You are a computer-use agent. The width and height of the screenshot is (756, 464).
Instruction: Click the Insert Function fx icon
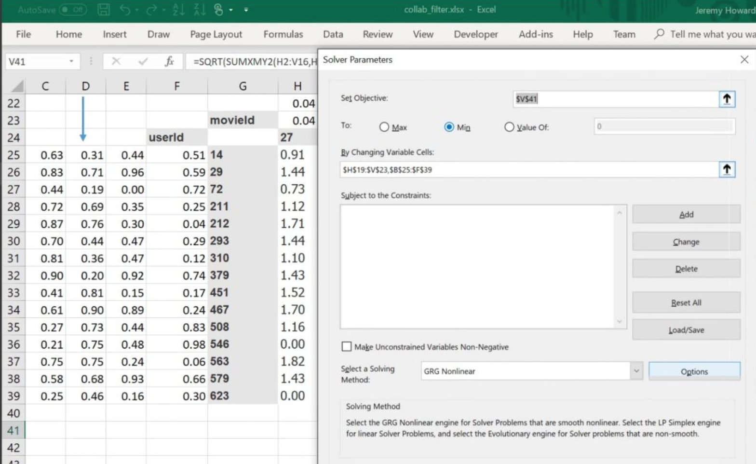(x=169, y=61)
